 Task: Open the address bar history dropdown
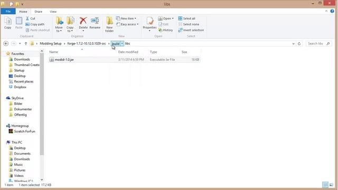[x=294, y=43]
